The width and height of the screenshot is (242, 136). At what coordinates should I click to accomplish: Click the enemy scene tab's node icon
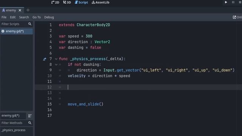(3, 10)
